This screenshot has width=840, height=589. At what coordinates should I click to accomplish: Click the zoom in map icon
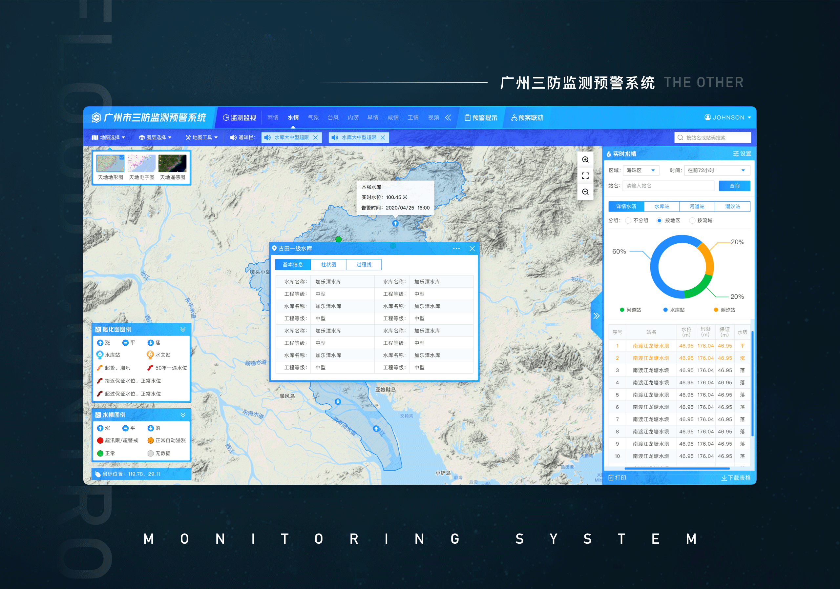coord(585,160)
